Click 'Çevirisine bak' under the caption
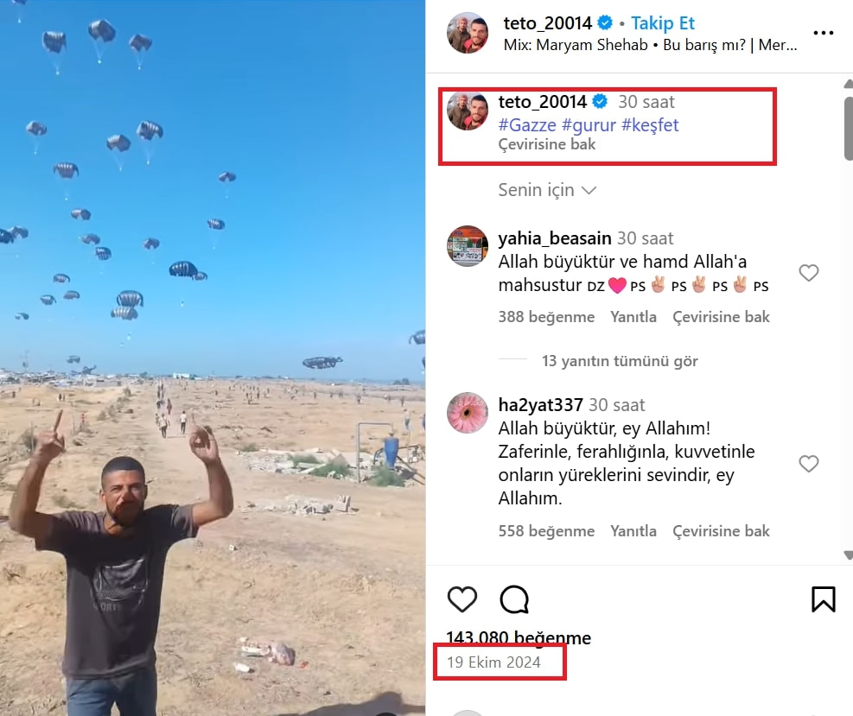The image size is (853, 716). (547, 144)
